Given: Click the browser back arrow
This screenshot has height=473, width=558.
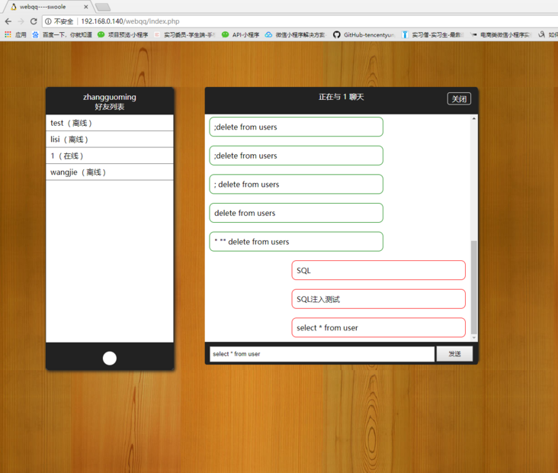Looking at the screenshot, I should pos(8,21).
